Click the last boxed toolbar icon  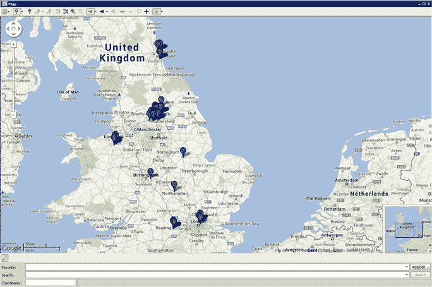(156, 11)
